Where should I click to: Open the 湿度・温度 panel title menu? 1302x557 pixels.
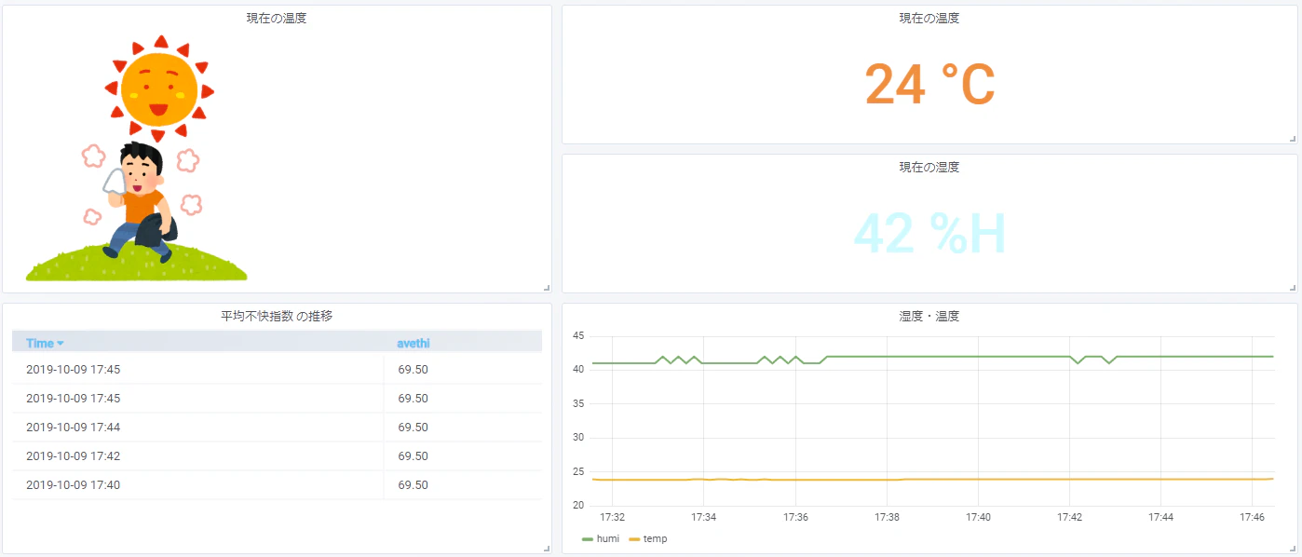coord(929,317)
